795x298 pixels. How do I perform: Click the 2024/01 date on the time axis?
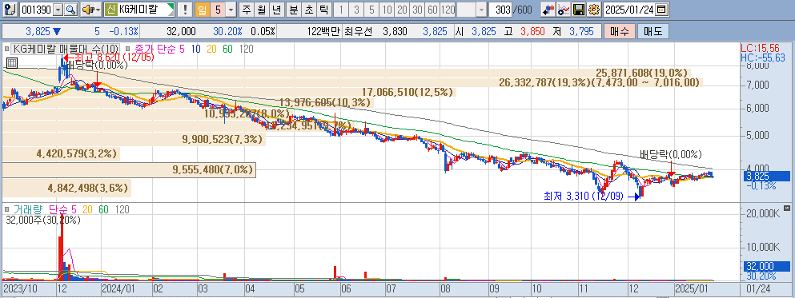(x=118, y=288)
